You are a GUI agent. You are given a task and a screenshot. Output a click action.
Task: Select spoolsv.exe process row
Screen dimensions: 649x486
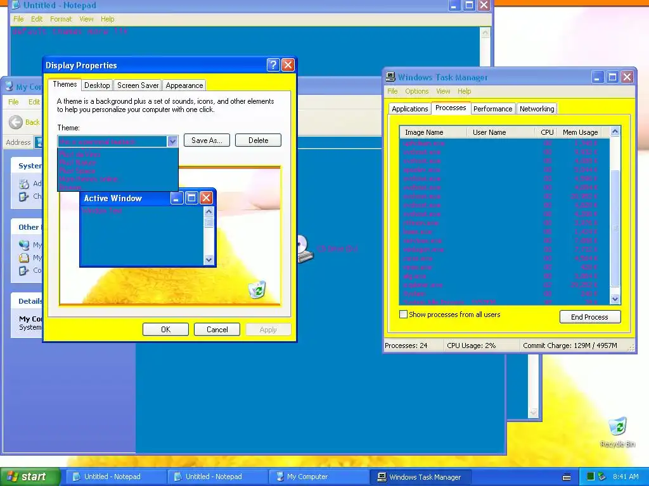pyautogui.click(x=504, y=170)
